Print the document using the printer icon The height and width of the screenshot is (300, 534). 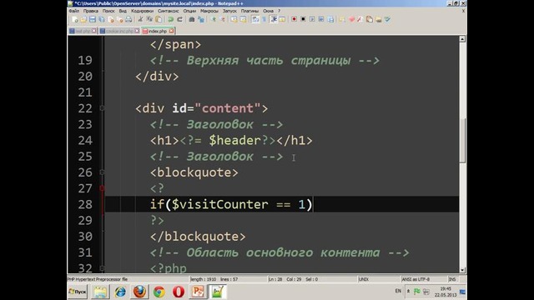pos(128,19)
